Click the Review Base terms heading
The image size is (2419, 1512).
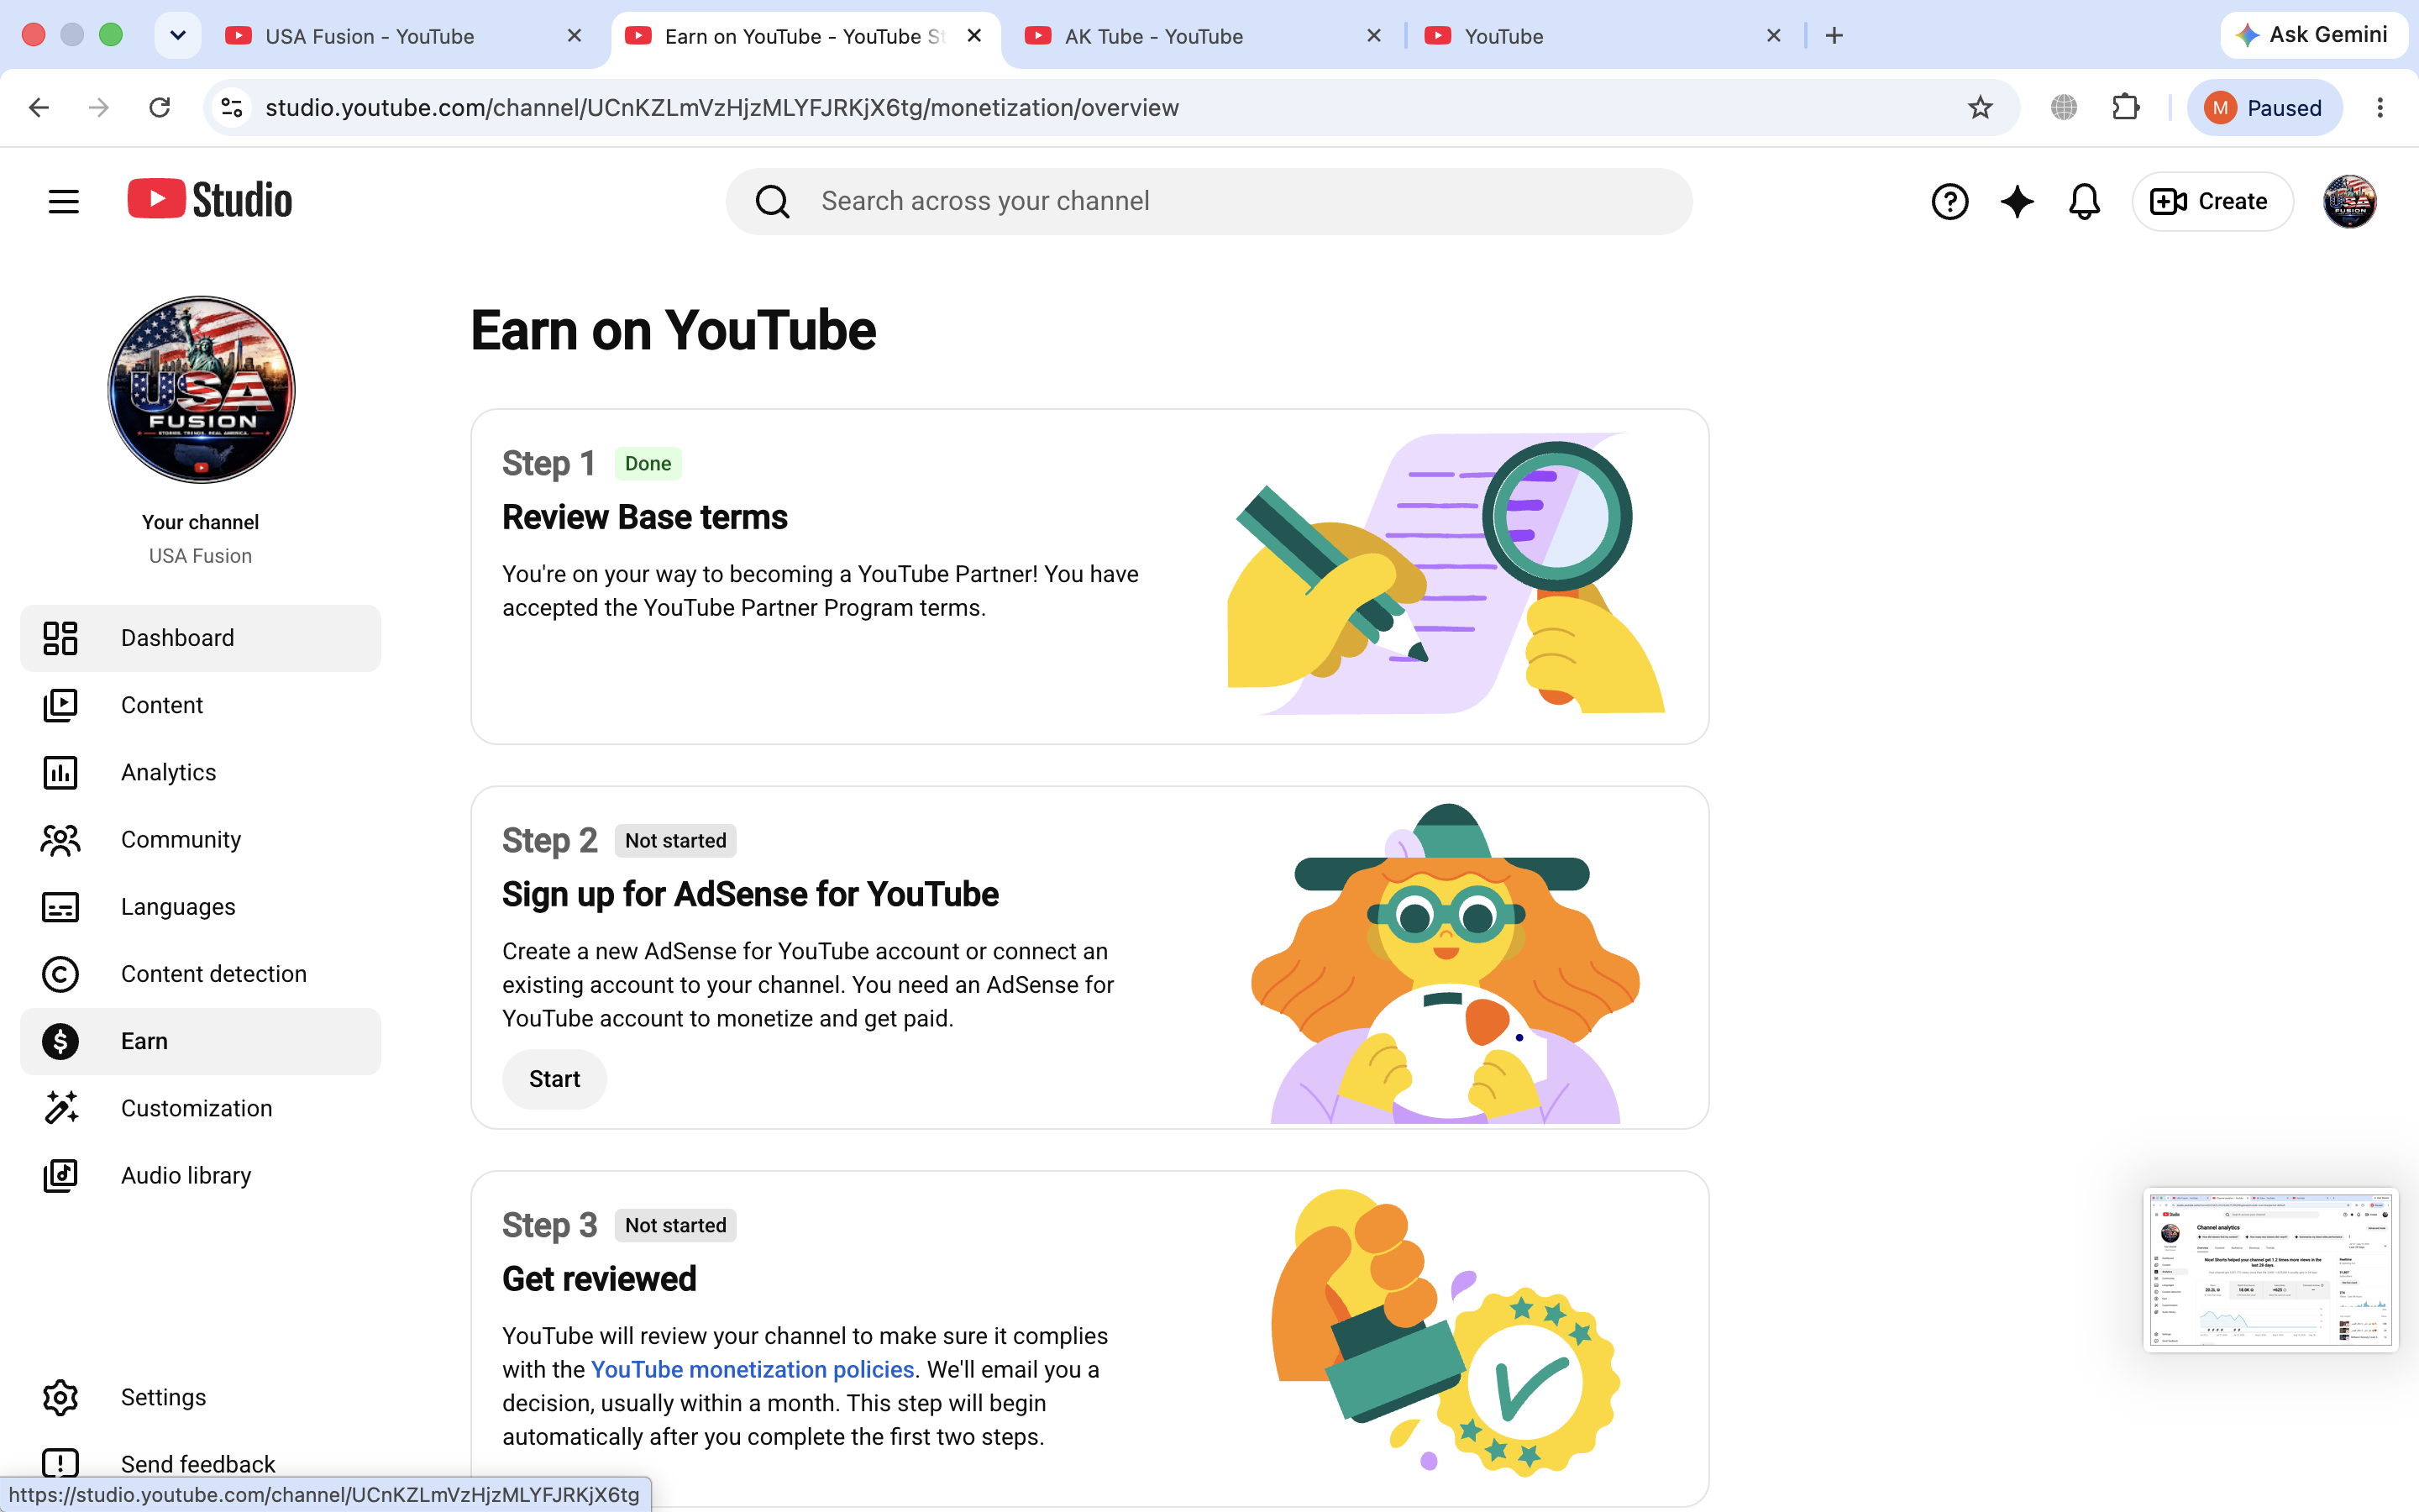pyautogui.click(x=645, y=517)
